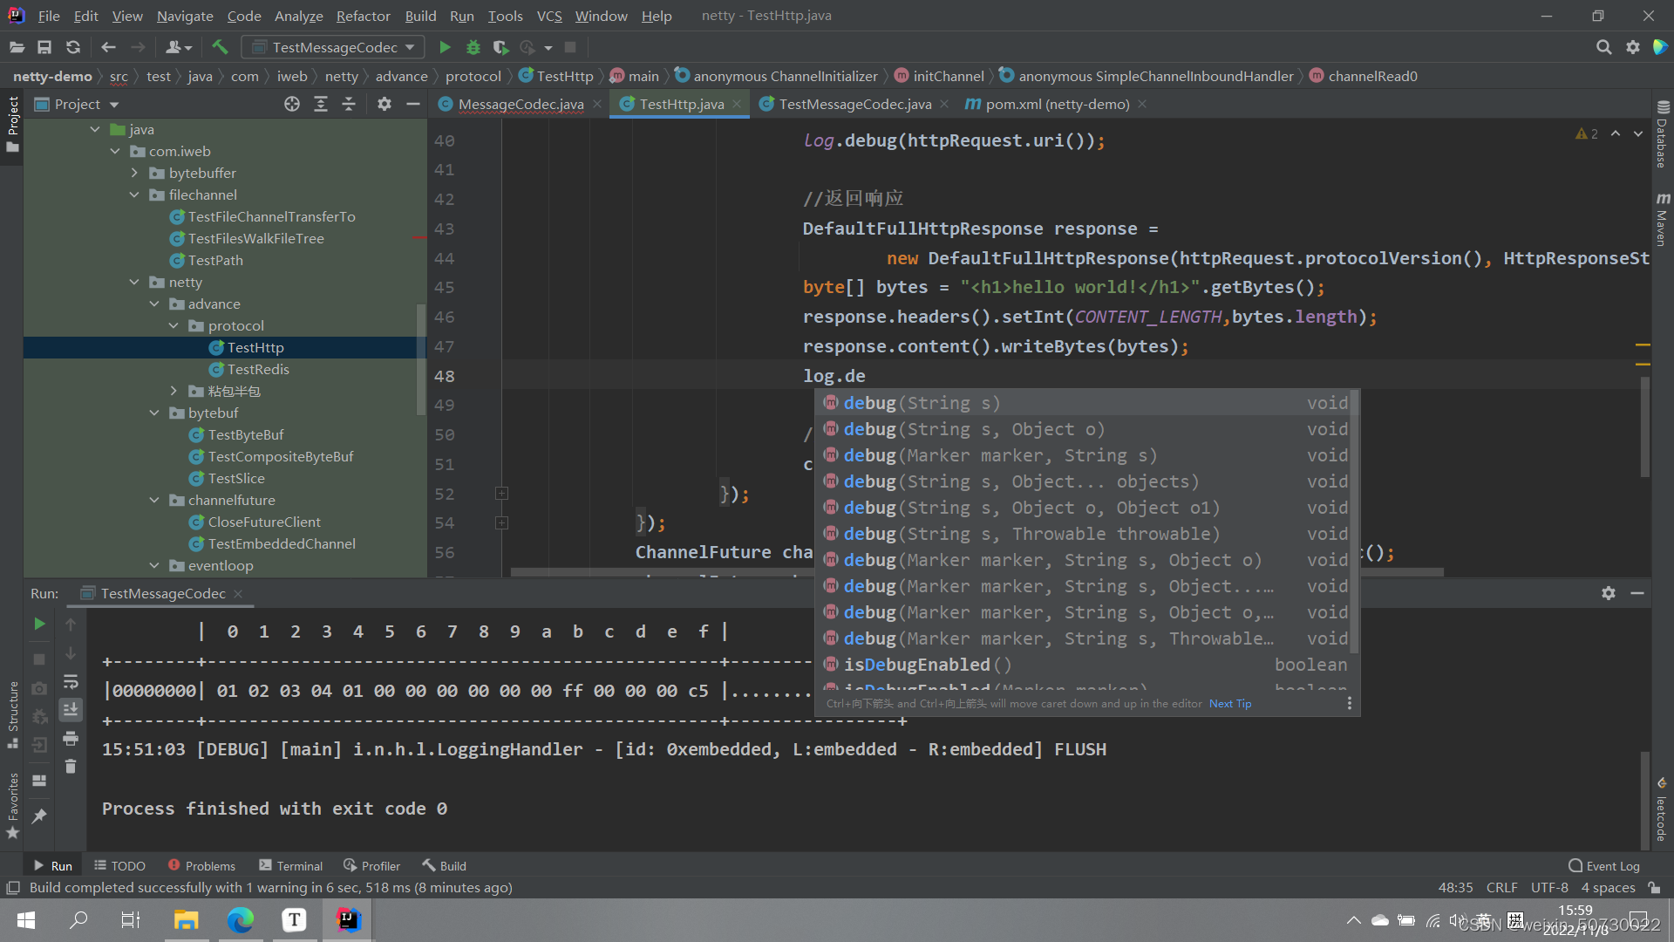Build project with the hammer icon
This screenshot has width=1674, height=942.
point(220,47)
